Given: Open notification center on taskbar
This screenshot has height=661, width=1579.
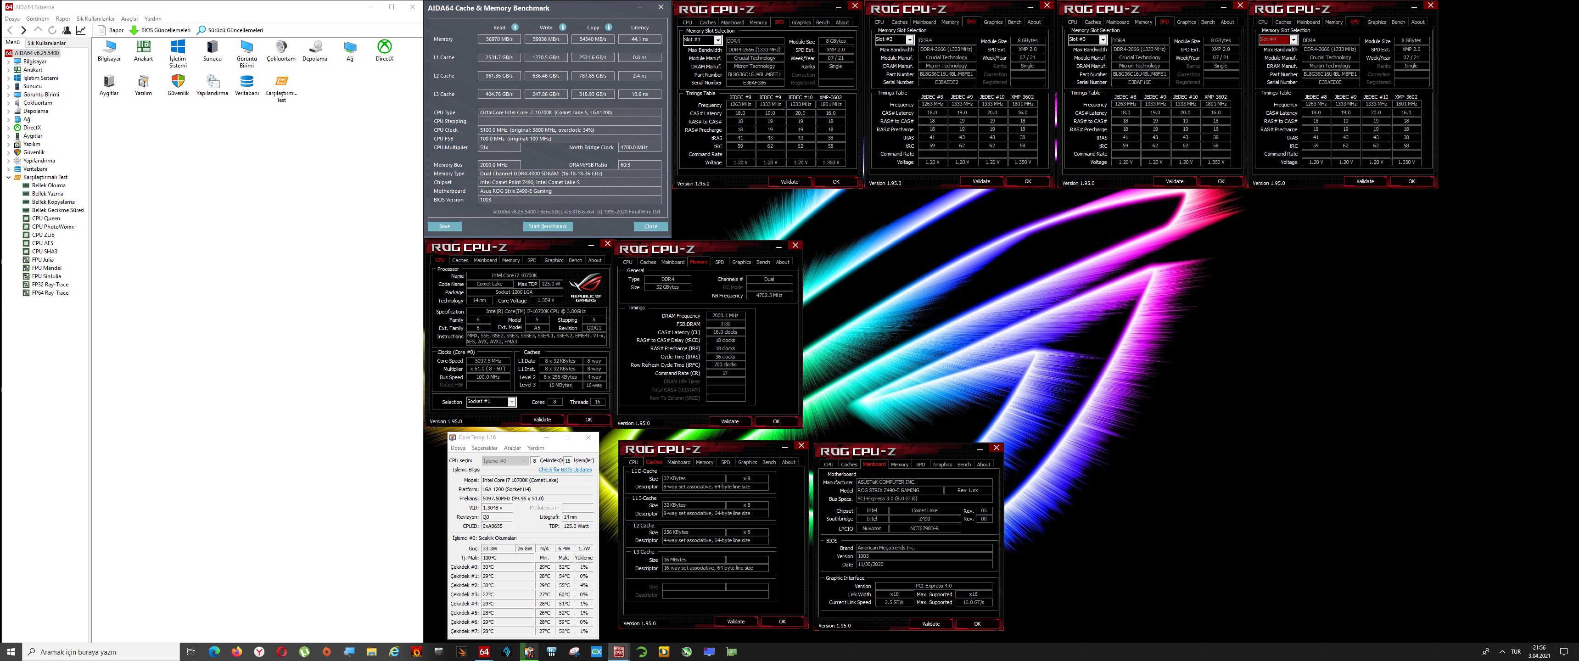Looking at the screenshot, I should pos(1564,652).
